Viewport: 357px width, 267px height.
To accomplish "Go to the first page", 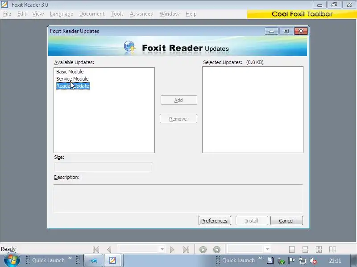I will 96,250.
